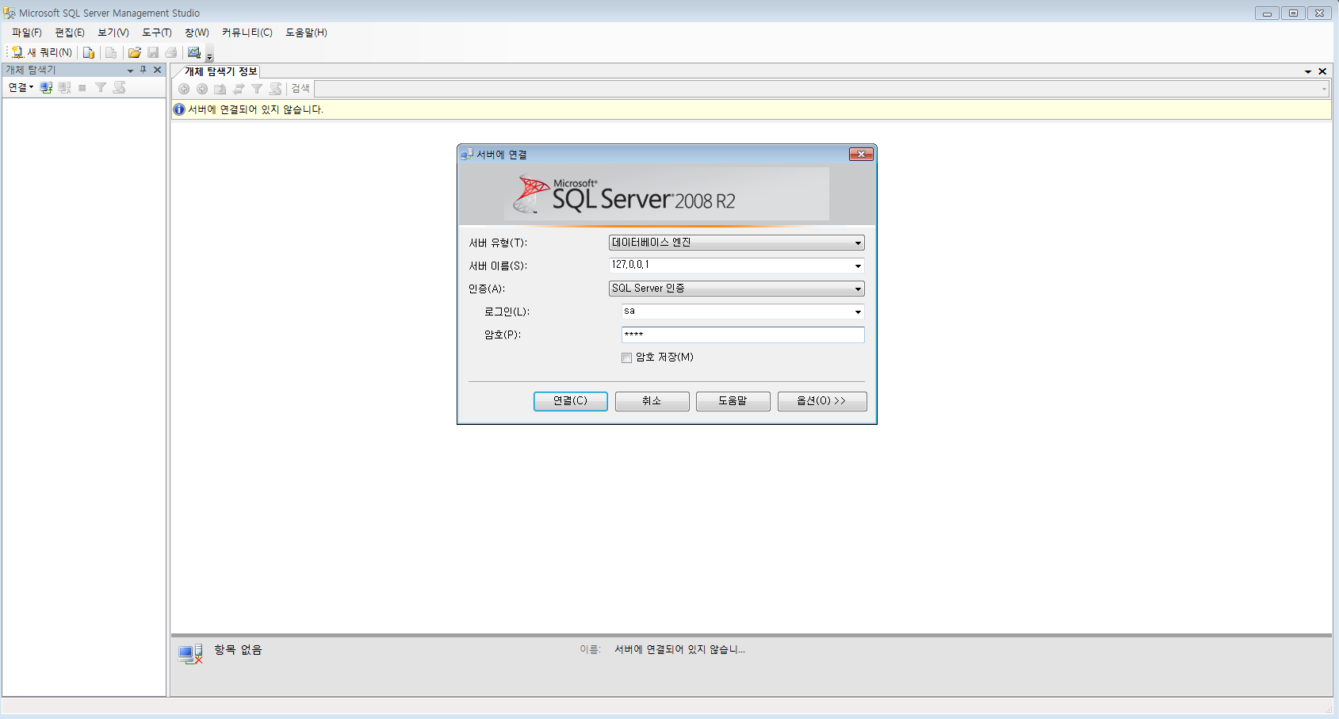Close the Object Explorer panel
The width and height of the screenshot is (1339, 719).
tap(157, 70)
